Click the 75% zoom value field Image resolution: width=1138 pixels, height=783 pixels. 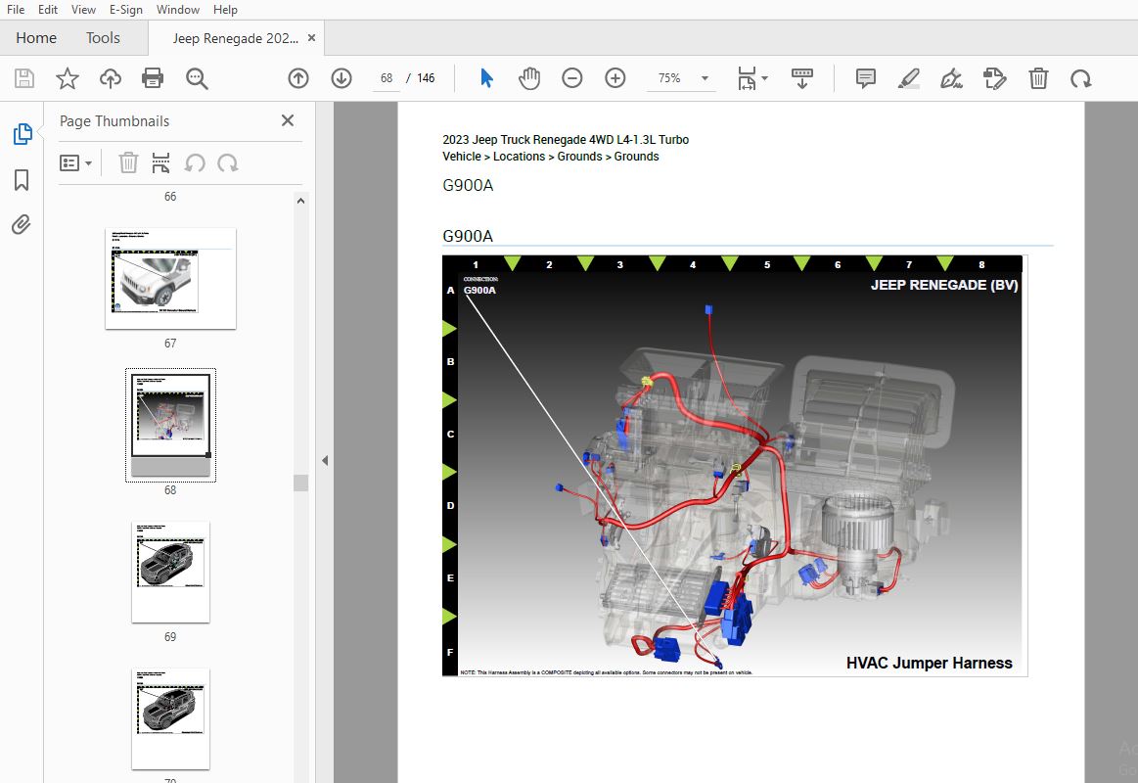(669, 78)
